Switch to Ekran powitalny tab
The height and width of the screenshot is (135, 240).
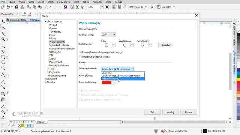pyautogui.click(x=18, y=20)
